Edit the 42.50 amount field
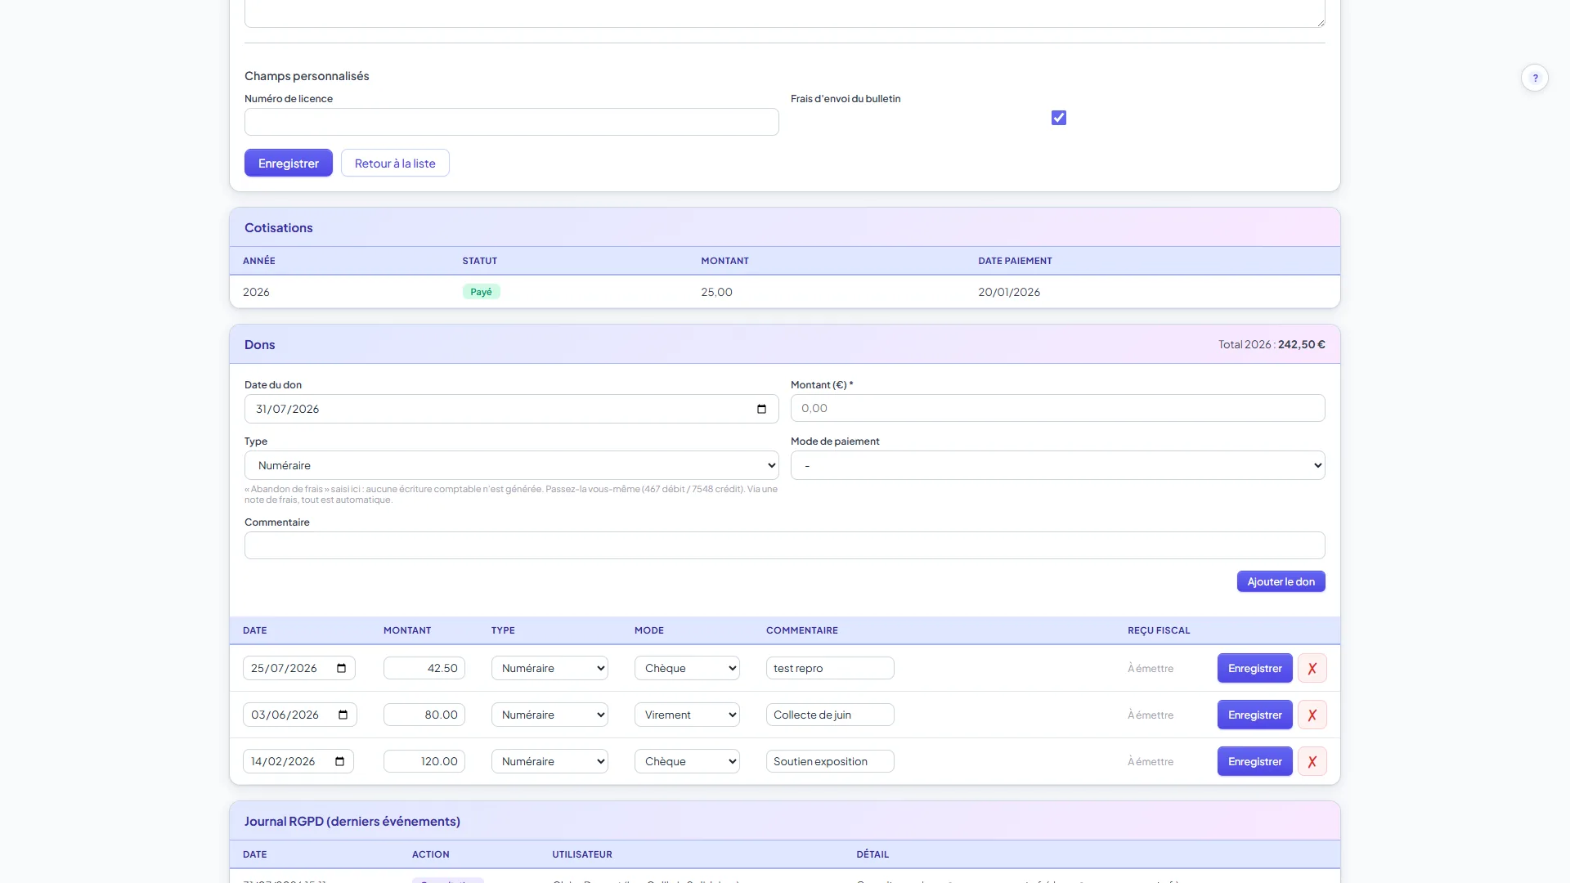Viewport: 1570px width, 883px height. [424, 668]
